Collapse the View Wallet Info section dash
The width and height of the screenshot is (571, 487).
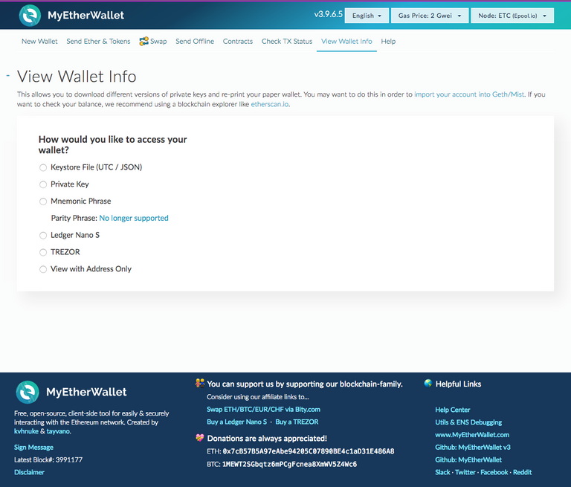8,76
